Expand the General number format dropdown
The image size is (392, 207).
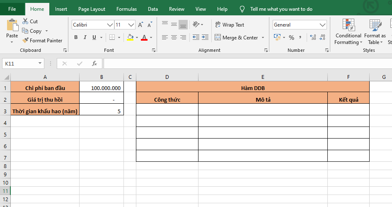323,25
